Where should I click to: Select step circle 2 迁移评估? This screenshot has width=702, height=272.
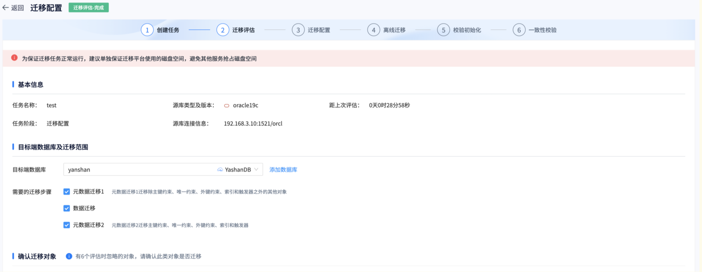click(x=223, y=30)
